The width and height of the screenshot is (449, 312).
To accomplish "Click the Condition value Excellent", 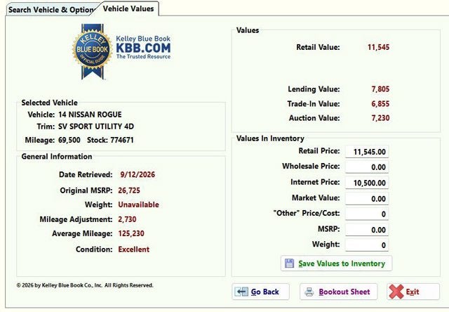I will (x=134, y=249).
